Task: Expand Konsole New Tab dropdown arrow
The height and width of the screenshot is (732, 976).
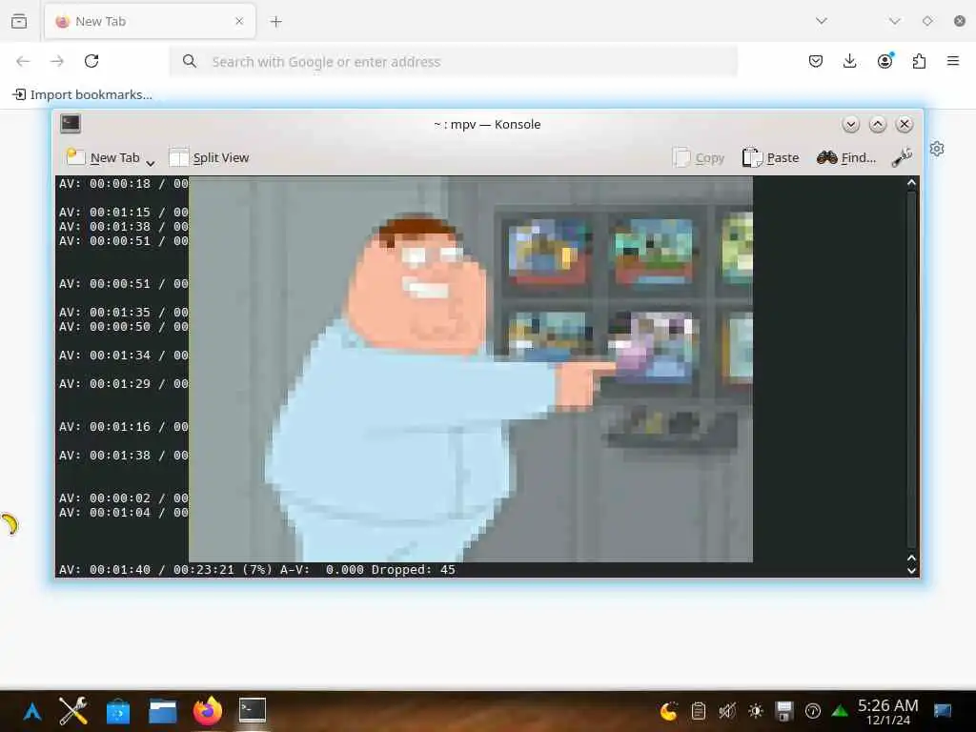Action: (150, 163)
